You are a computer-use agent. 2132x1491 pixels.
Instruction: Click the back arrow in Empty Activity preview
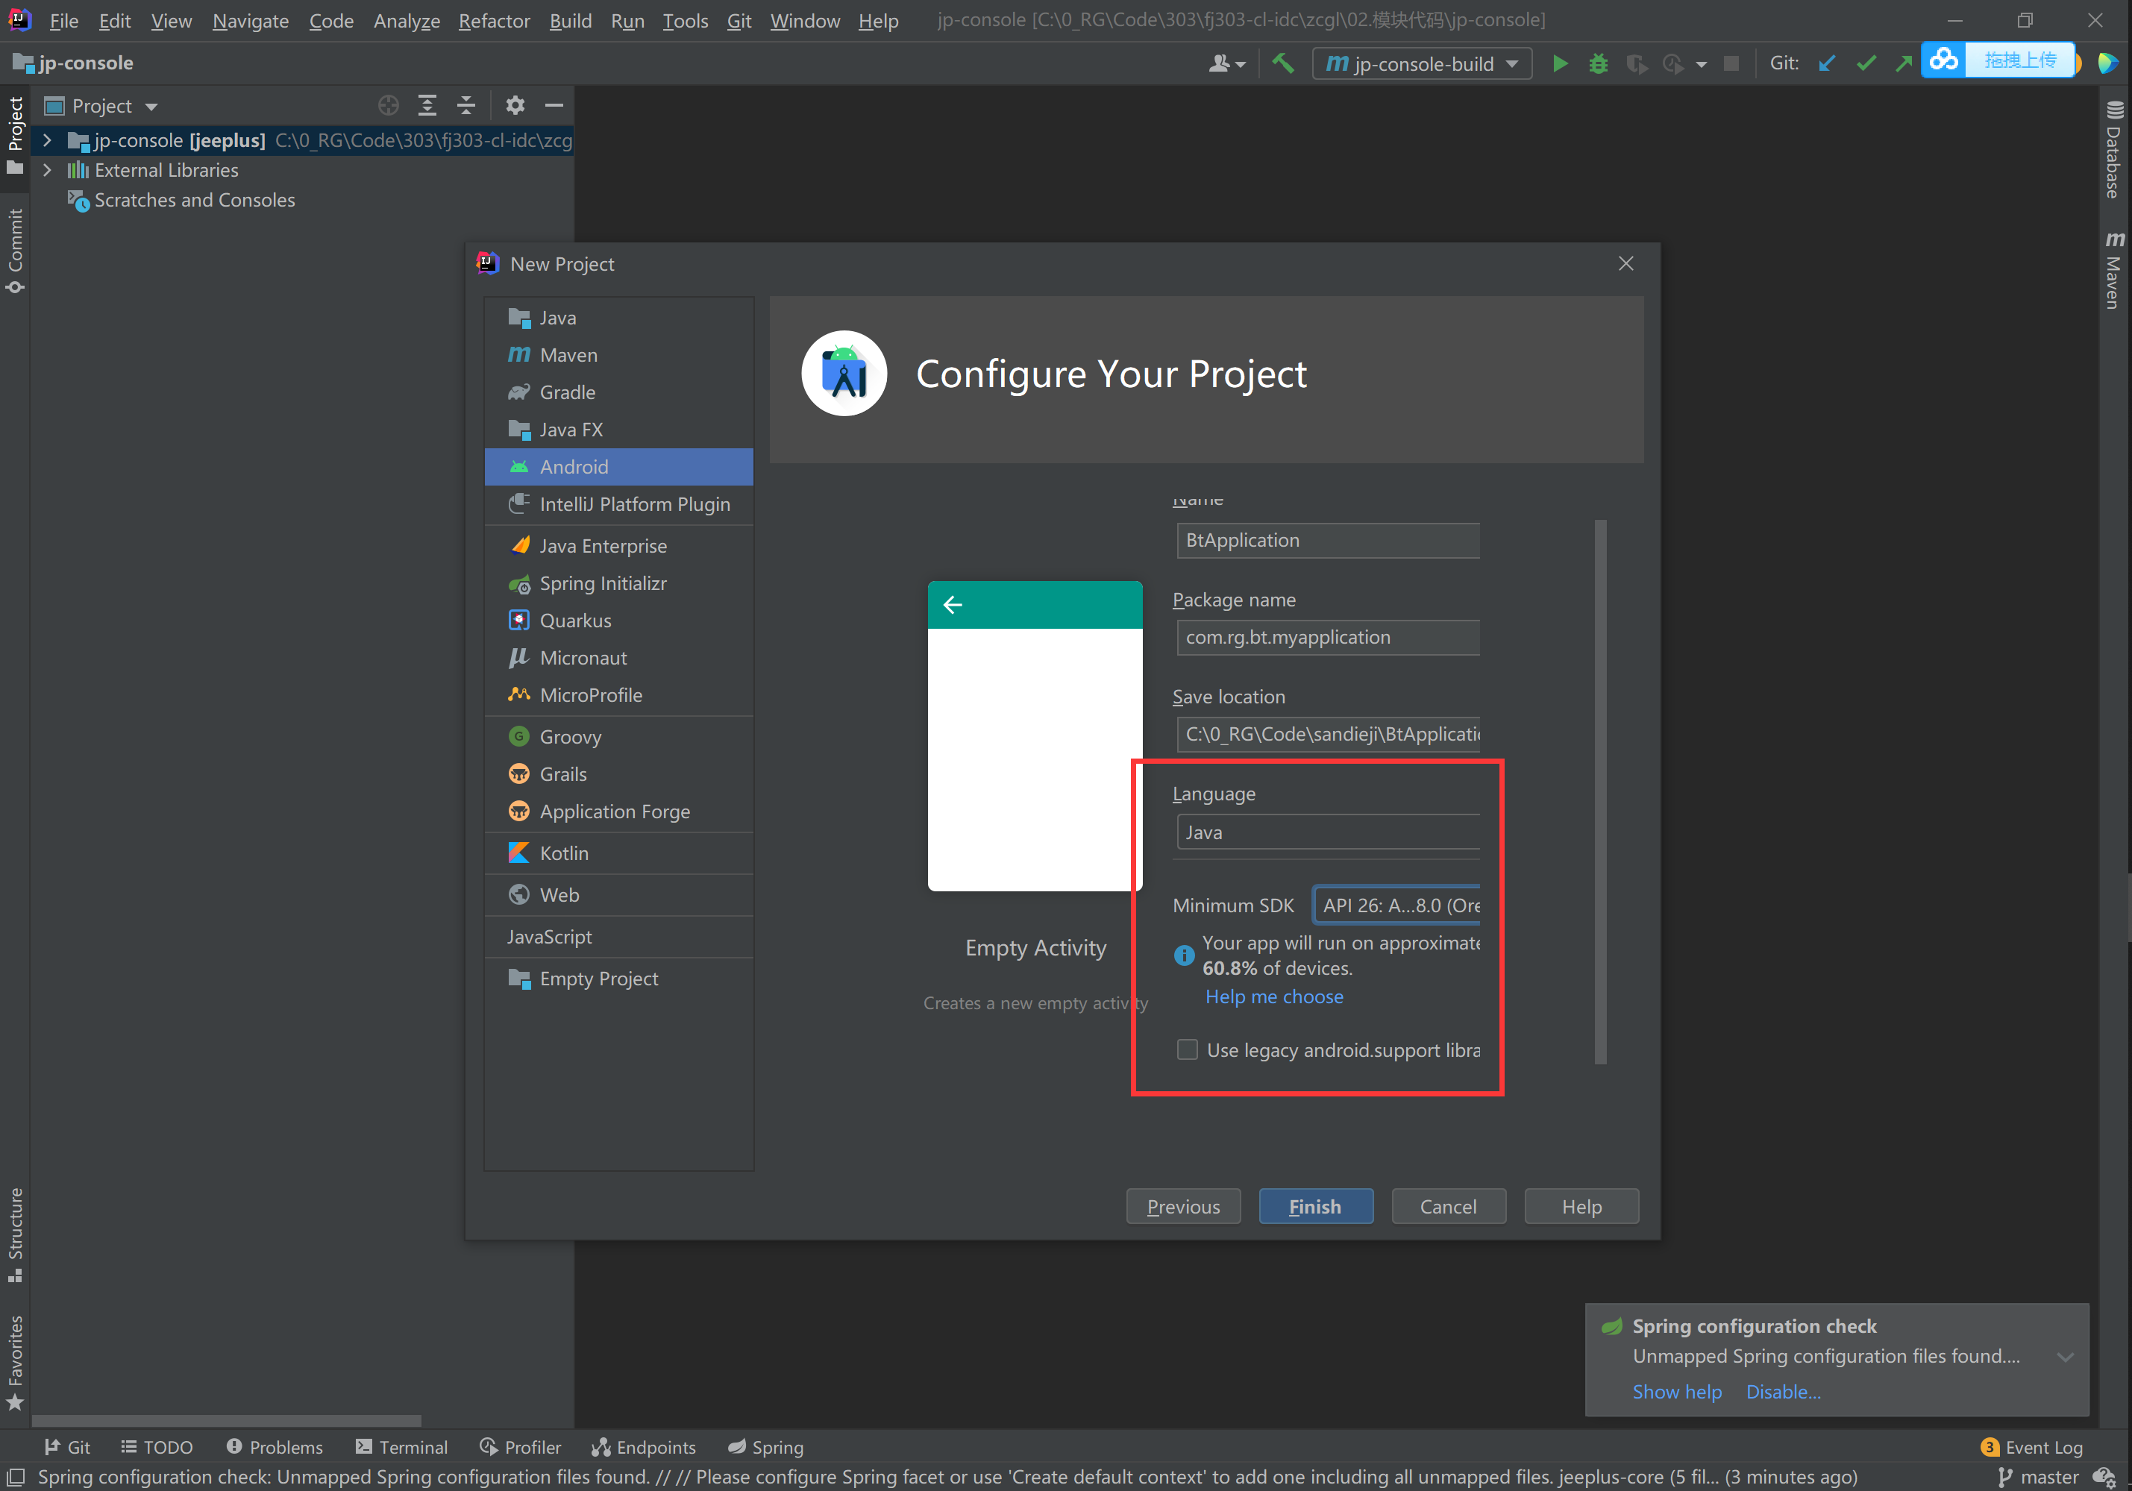click(x=953, y=606)
